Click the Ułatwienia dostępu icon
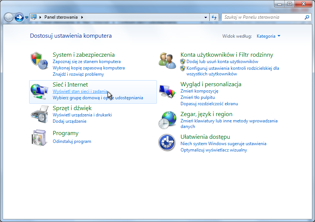Screen dimensions: 315x222 pyautogui.click(x=167, y=143)
